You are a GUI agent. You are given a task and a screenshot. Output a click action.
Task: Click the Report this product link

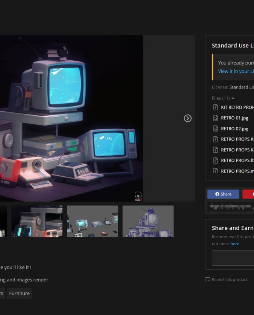coord(229,279)
